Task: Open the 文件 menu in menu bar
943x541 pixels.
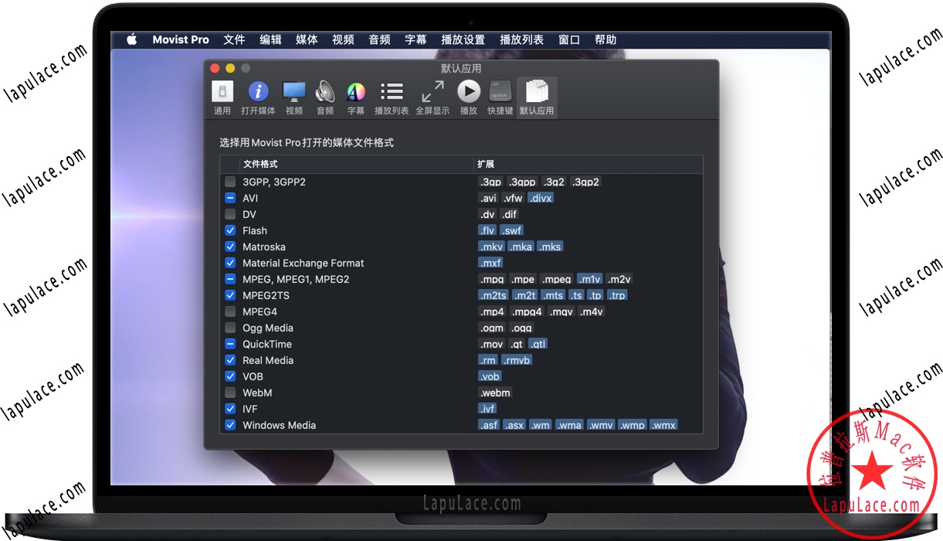Action: pos(234,40)
